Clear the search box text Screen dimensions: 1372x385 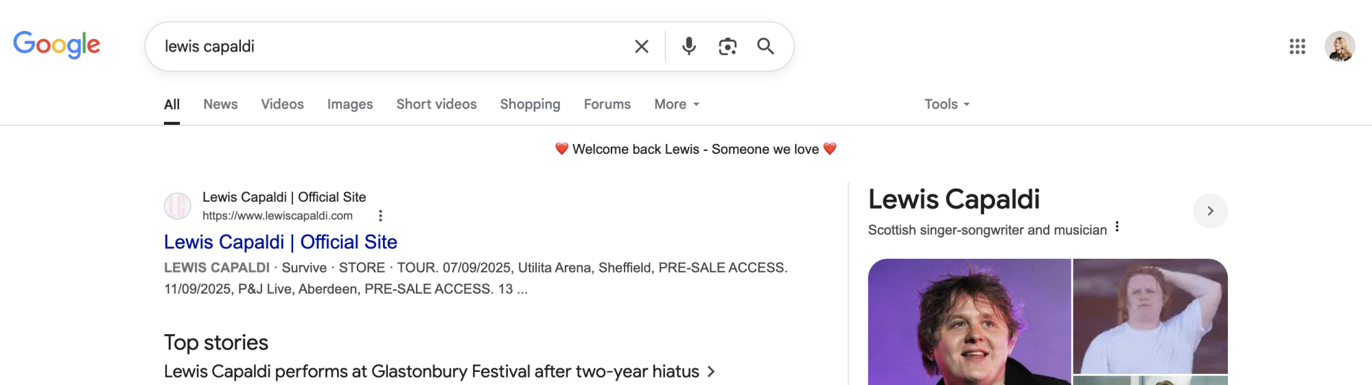[642, 47]
